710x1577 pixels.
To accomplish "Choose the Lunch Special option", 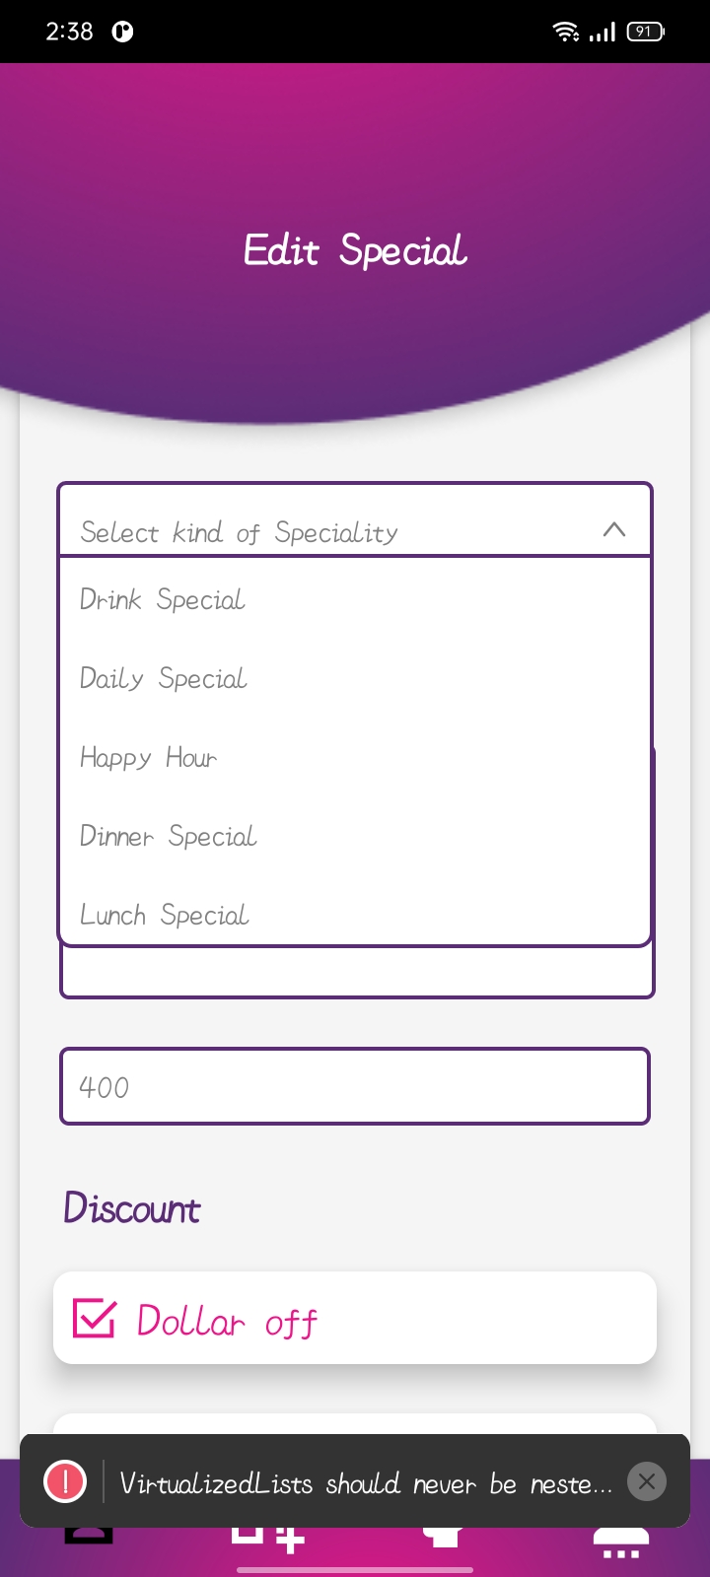I will (x=165, y=915).
